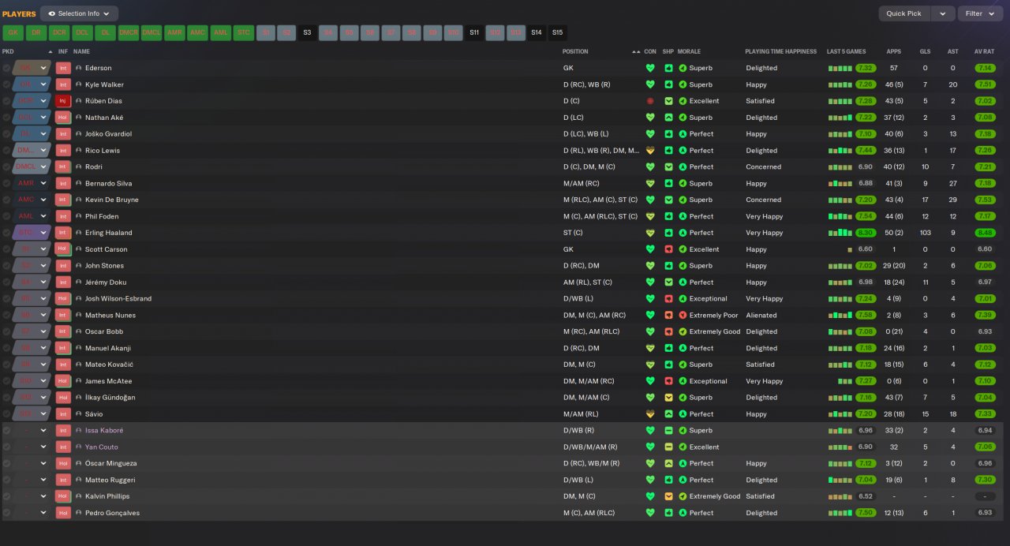Viewport: 1010px width, 546px height.
Task: Click Ederson's green heart condition icon
Action: [x=650, y=68]
